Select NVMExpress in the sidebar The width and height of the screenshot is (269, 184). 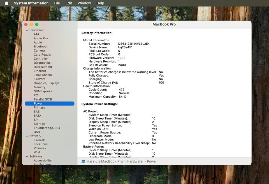43,91
